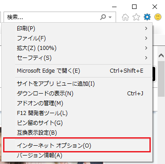The width and height of the screenshot is (165, 164).
Task: Open 互換表示設定(B)
Action: pyautogui.click(x=77, y=133)
